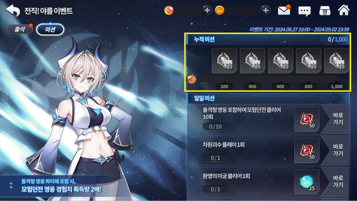Select the 미션 tab
The image size is (357, 201).
50,29
